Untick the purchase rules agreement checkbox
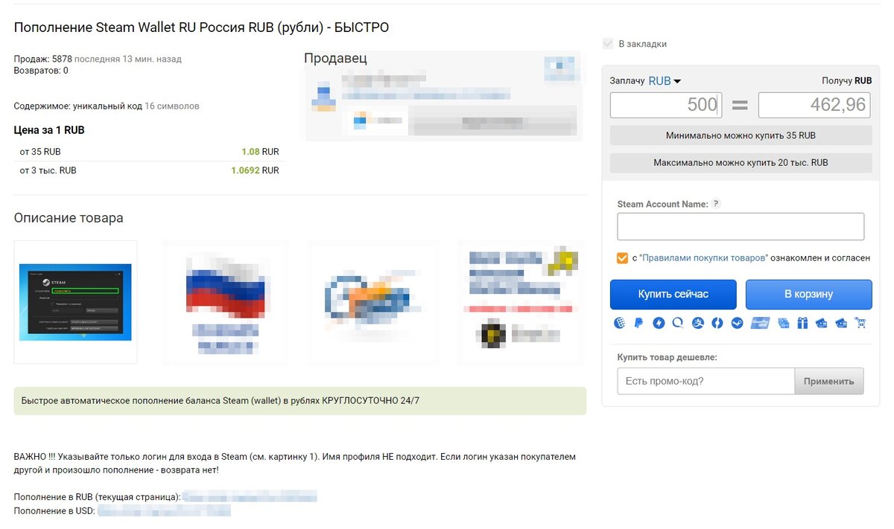 [622, 258]
